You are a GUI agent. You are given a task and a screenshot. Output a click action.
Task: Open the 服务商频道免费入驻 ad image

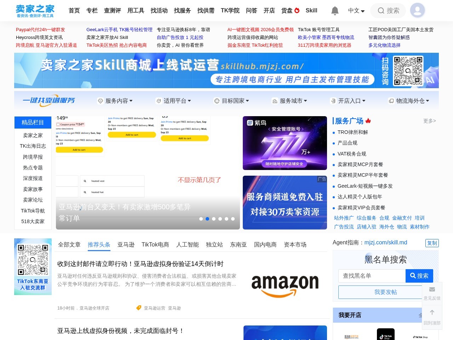285,203
